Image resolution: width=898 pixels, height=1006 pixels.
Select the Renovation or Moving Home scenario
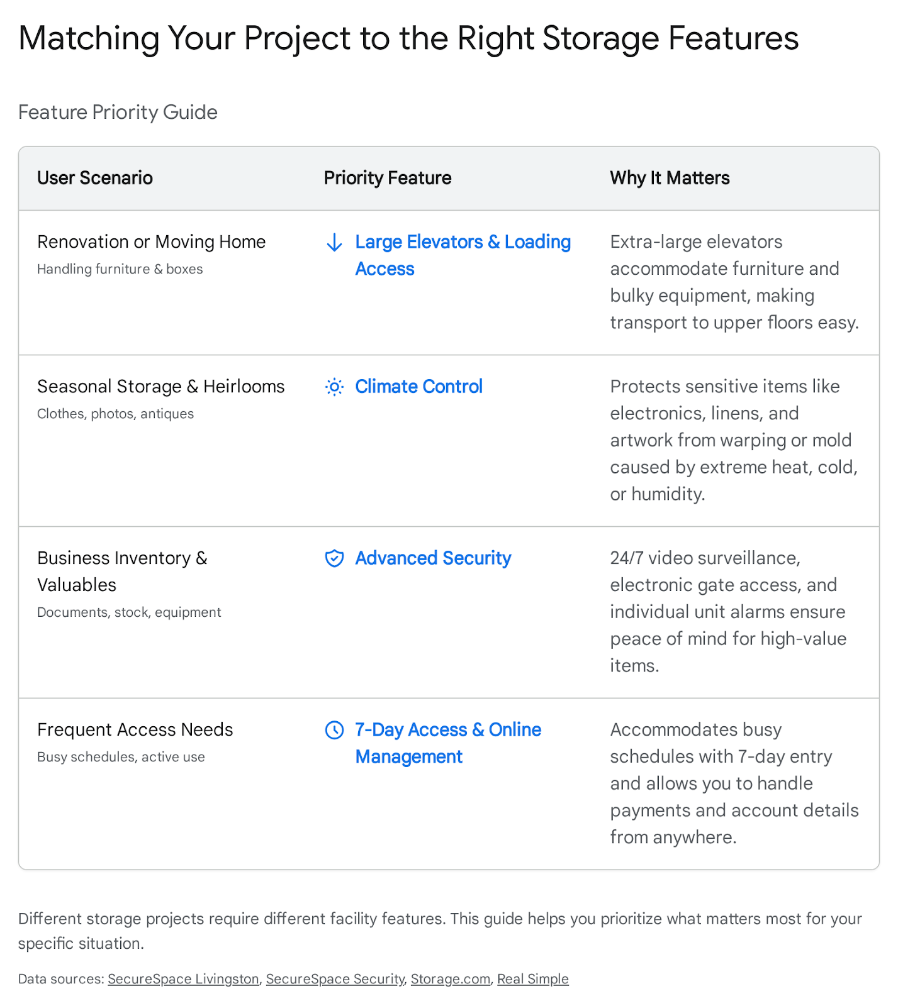coord(151,242)
